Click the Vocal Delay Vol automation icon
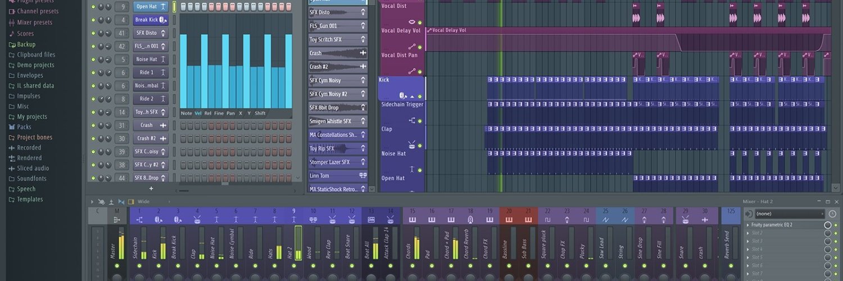Viewport: 843px width, 281px height. (412, 47)
